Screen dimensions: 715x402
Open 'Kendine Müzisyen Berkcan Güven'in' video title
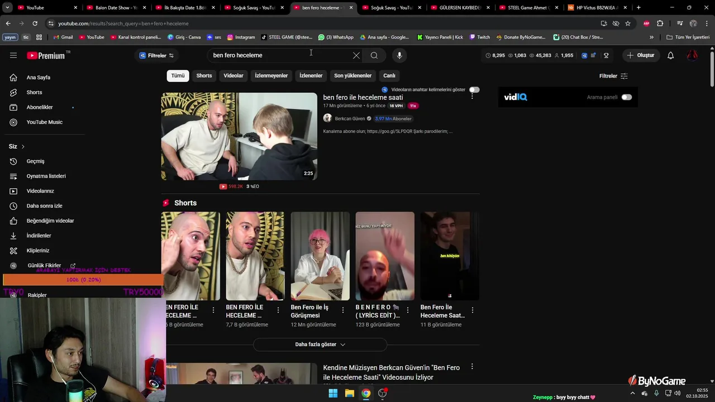tap(392, 372)
